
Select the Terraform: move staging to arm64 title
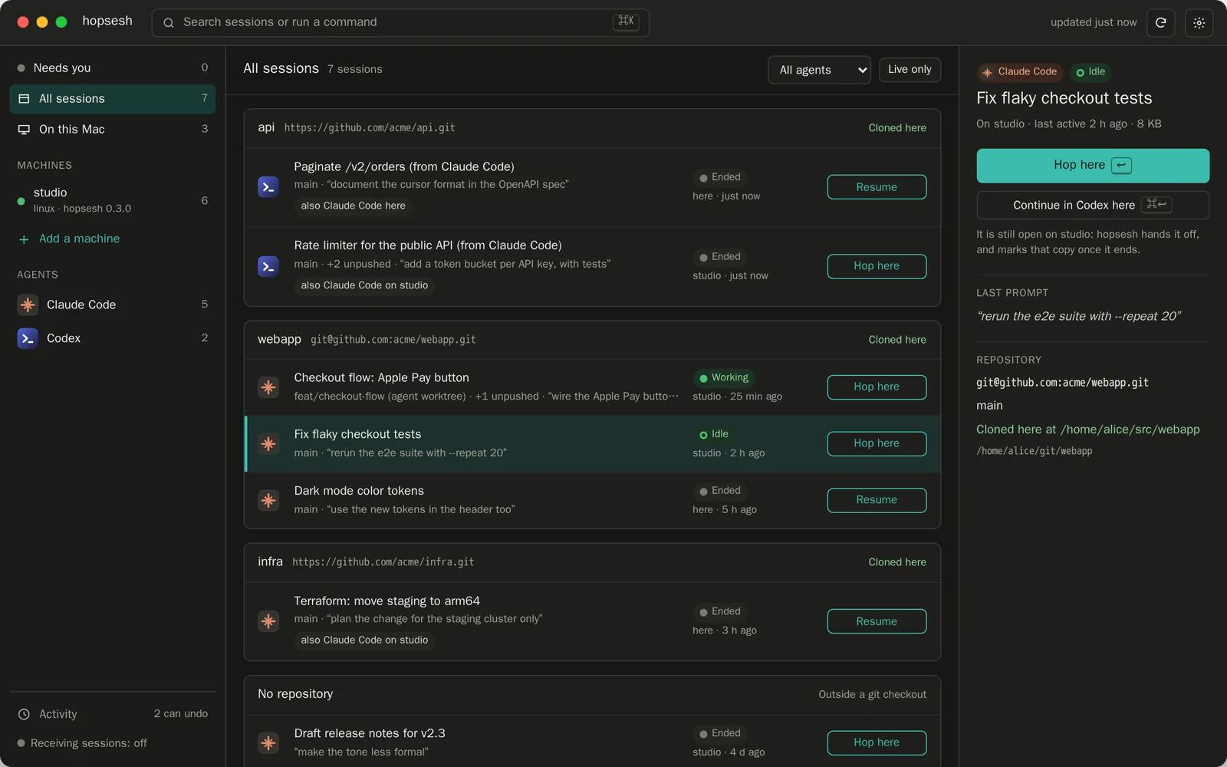pyautogui.click(x=387, y=601)
